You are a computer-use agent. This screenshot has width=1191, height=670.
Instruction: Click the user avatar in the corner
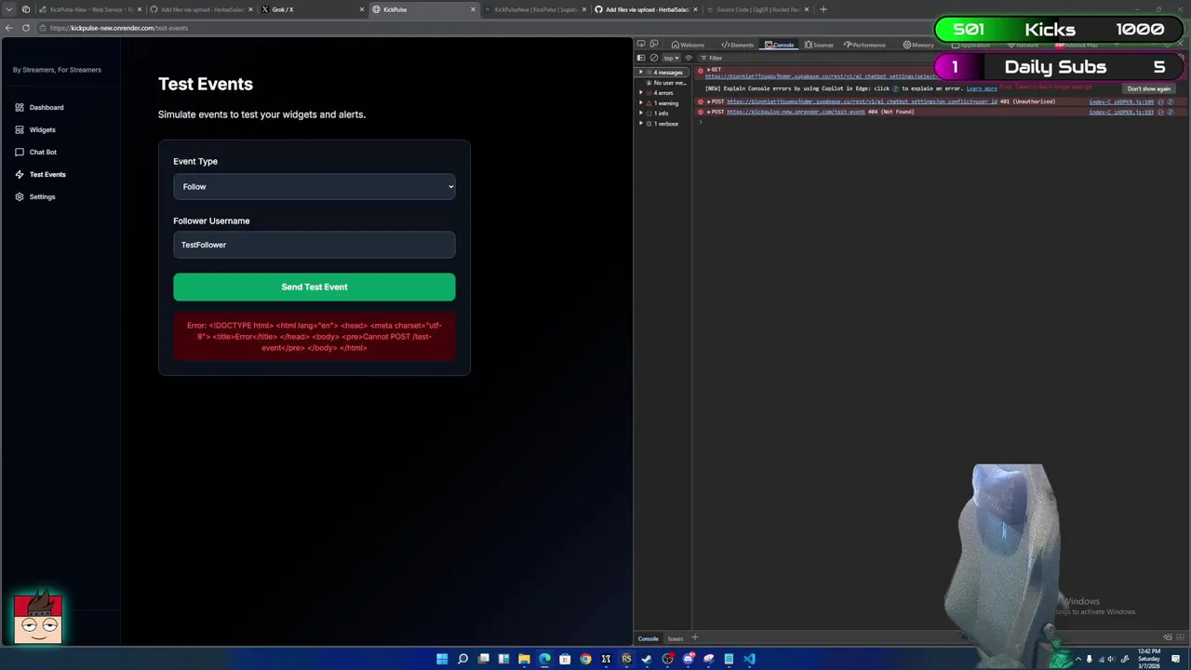(x=38, y=617)
